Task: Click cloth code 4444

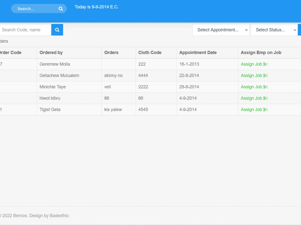Action: (143, 76)
